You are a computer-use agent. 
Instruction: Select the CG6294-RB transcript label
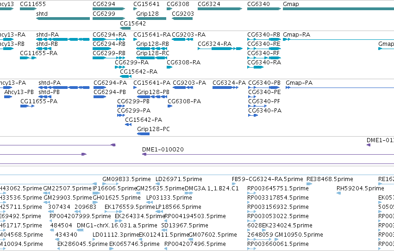click(109, 44)
